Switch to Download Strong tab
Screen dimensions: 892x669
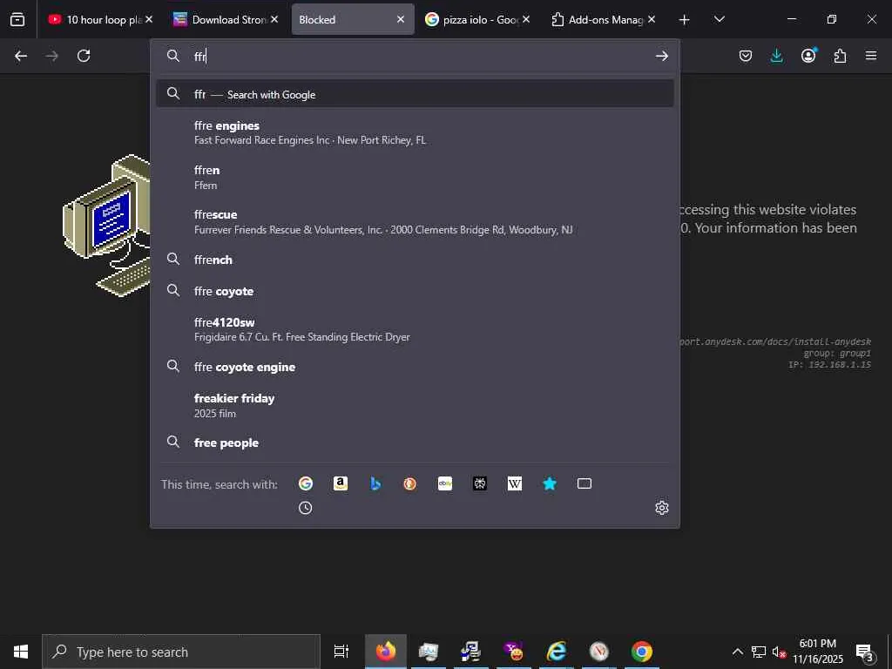point(220,19)
